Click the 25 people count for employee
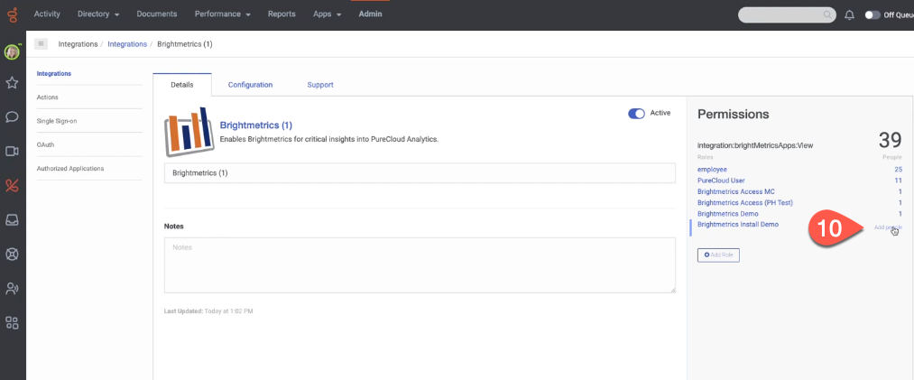Image resolution: width=914 pixels, height=380 pixels. point(899,169)
